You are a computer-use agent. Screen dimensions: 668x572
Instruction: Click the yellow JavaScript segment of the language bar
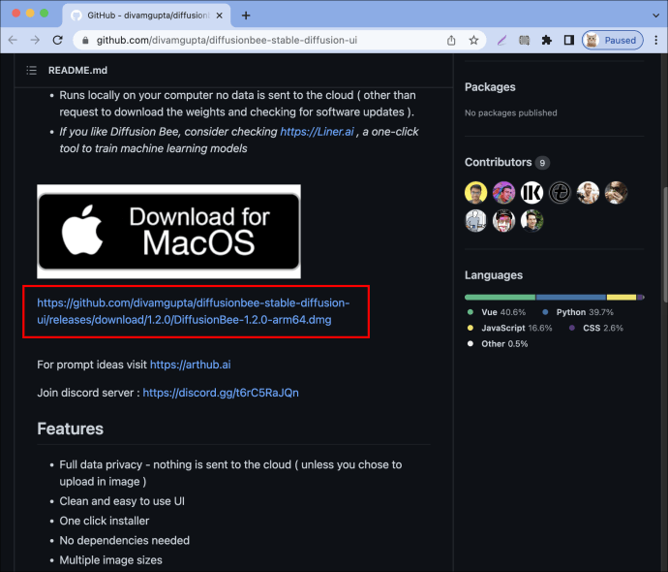coord(622,297)
